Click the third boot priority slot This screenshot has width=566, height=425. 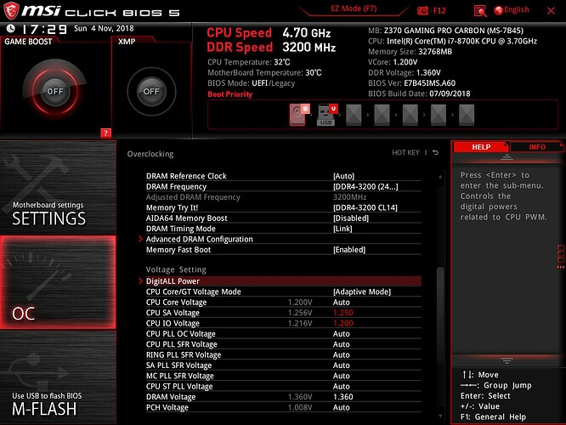point(354,115)
